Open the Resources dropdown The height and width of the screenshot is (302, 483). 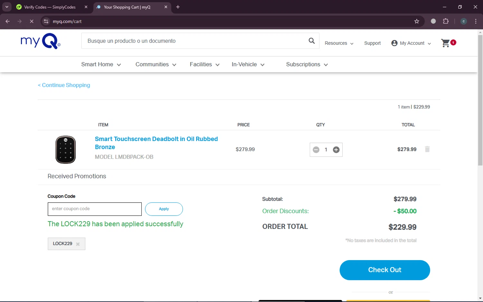coord(339,43)
